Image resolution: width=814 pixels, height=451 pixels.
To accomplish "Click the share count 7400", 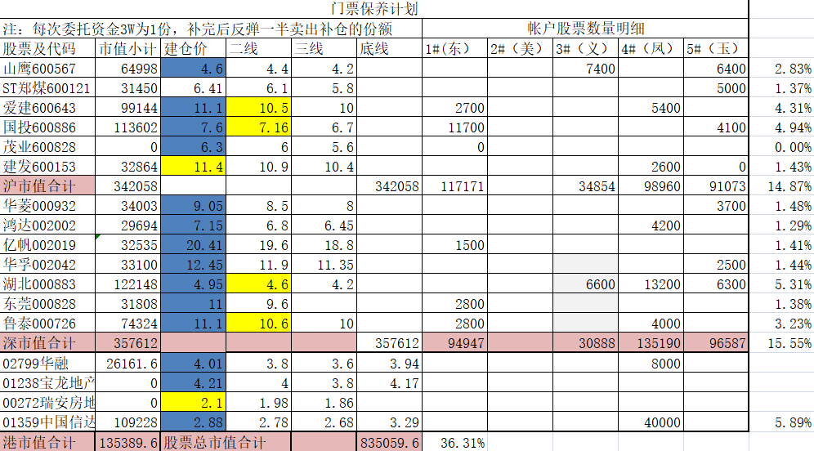I will 586,69.
